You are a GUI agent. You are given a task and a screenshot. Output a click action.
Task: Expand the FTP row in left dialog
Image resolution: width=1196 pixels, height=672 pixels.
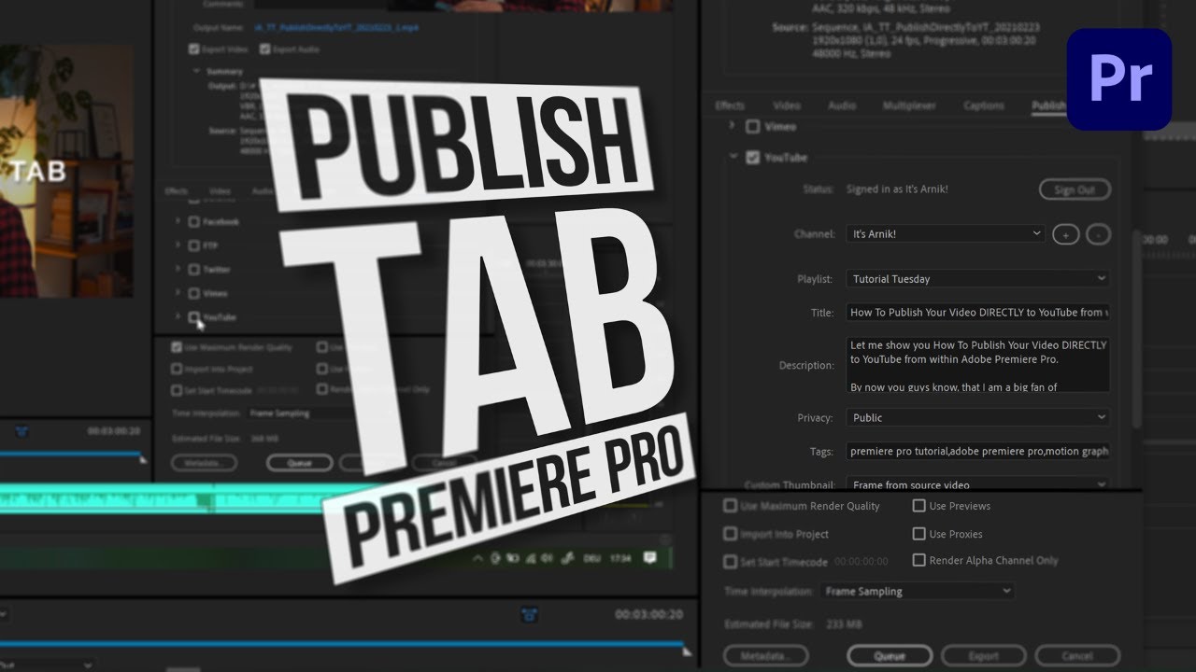point(178,245)
